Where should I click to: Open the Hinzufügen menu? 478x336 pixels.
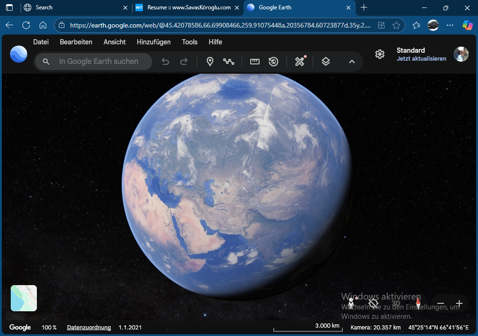point(154,42)
